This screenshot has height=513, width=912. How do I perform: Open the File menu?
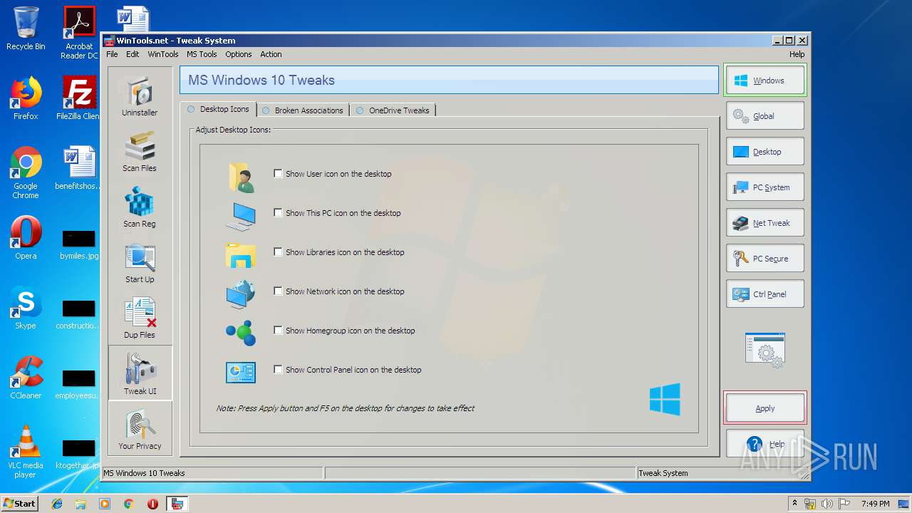pos(112,54)
